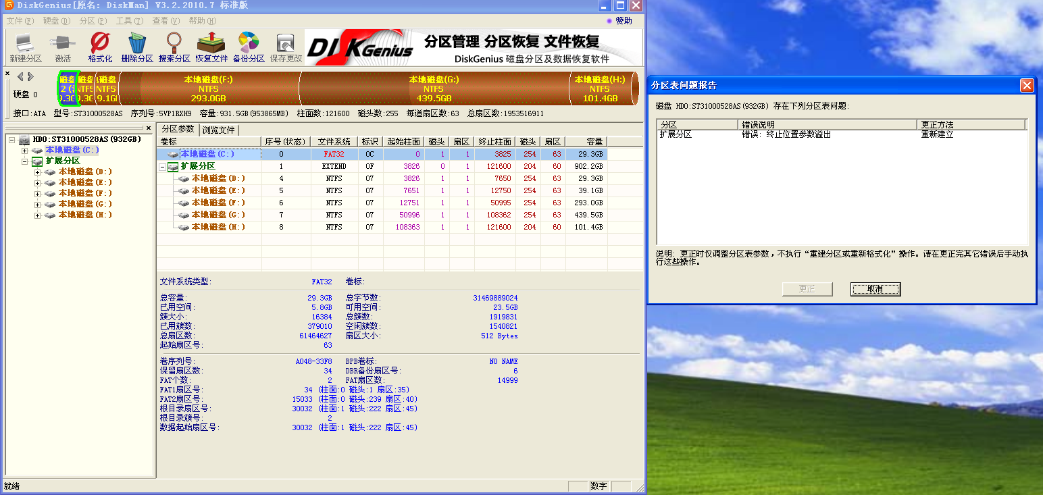Click drive icon of 本地磁盘 (C:) table row

[174, 154]
